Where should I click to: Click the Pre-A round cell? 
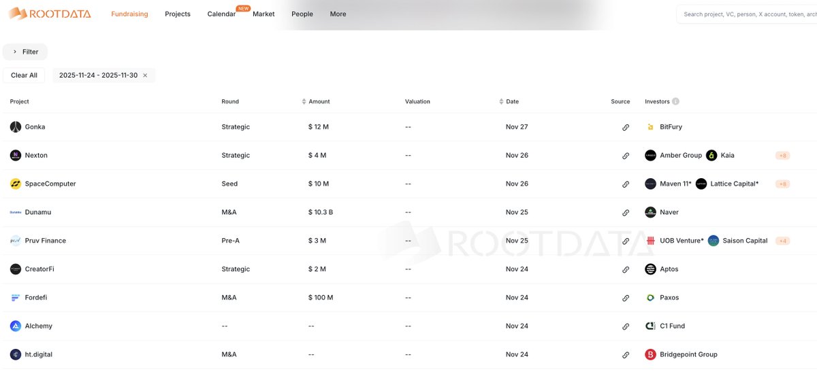coord(230,241)
